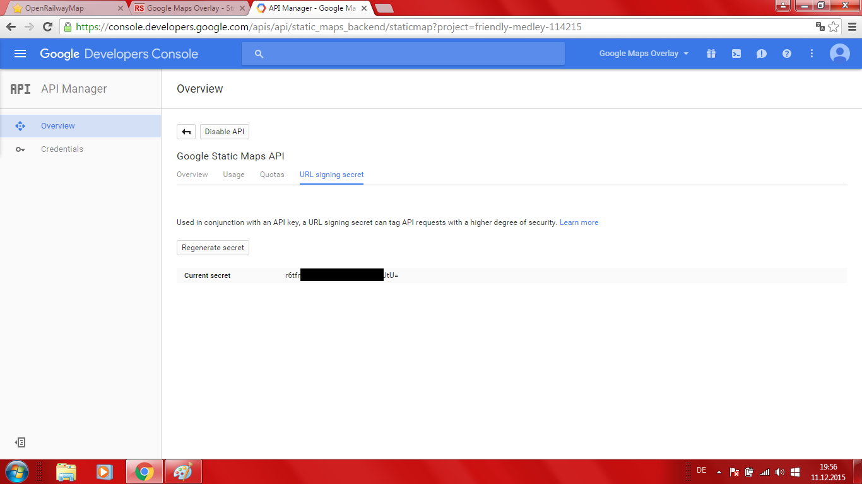Open the notifications alert icon
Screen dimensions: 862x484
(x=762, y=54)
